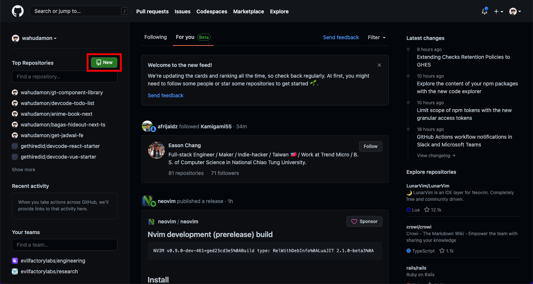Open Codespaces in the header

pos(212,11)
